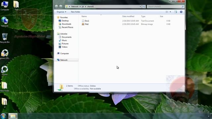
Task: Open the gizmo-279 desktop icon
Action: [5, 54]
